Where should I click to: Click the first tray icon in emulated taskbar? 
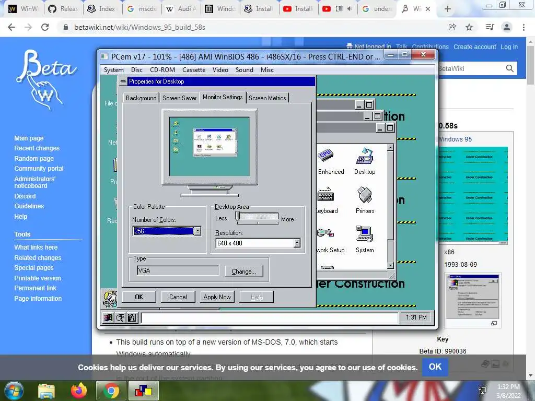[x=108, y=318]
